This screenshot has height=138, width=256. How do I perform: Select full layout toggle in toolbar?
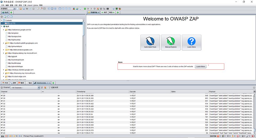(55, 9)
